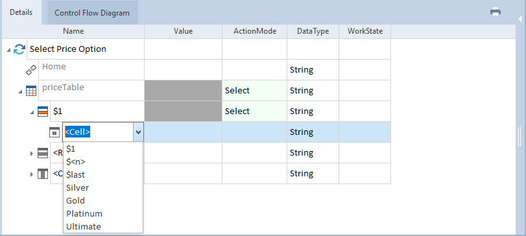The image size is (526, 236).
Task: Click the $1 row icon
Action: (x=43, y=112)
